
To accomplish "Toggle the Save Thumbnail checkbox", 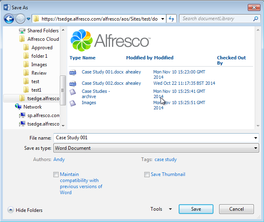I will [147, 175].
